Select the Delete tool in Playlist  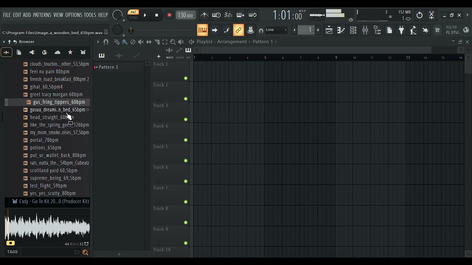click(x=133, y=42)
